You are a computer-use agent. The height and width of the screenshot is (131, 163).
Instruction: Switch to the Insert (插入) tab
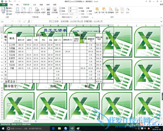[18, 5]
